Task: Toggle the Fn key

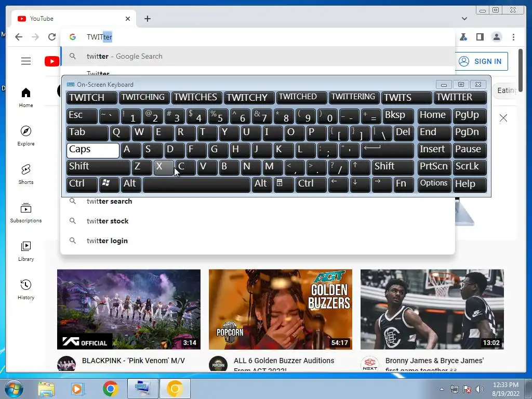Action: click(404, 185)
